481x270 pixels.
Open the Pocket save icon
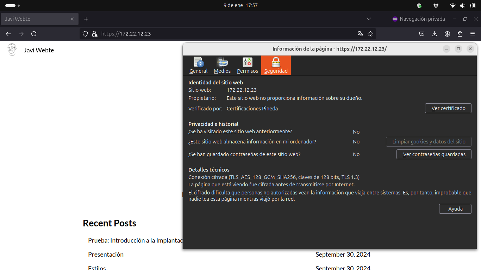422,34
